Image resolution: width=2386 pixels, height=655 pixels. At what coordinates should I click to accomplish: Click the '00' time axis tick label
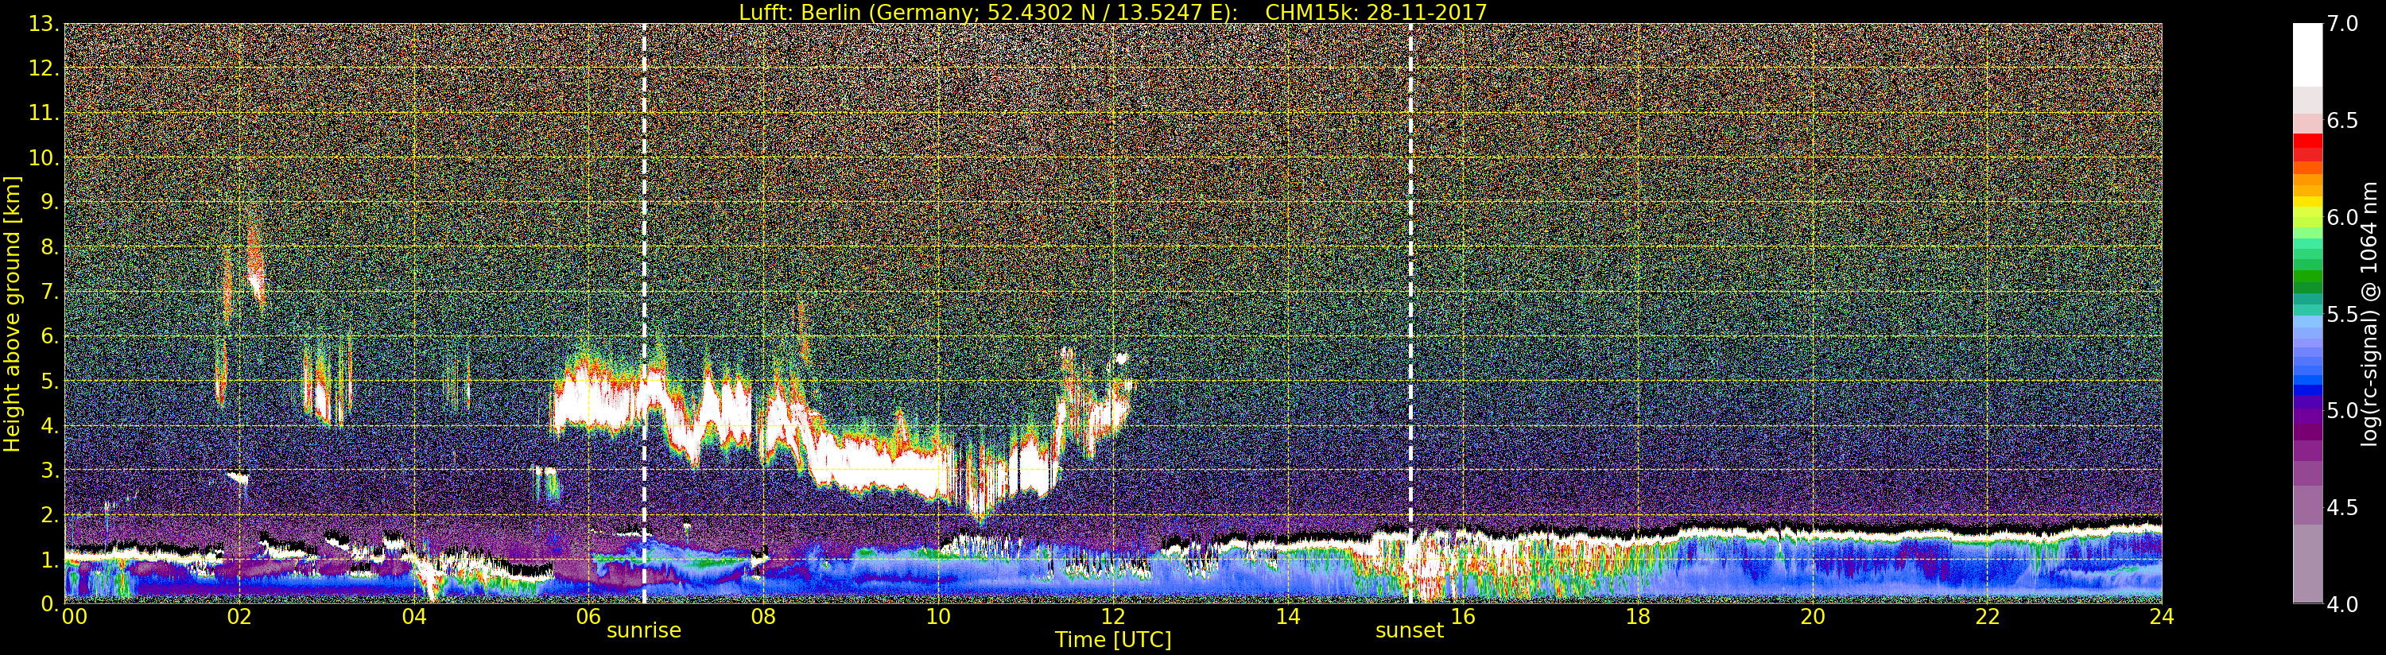click(x=74, y=618)
